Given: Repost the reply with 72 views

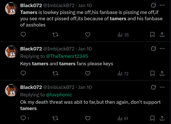Looking at the screenshot, I should [x=56, y=73].
